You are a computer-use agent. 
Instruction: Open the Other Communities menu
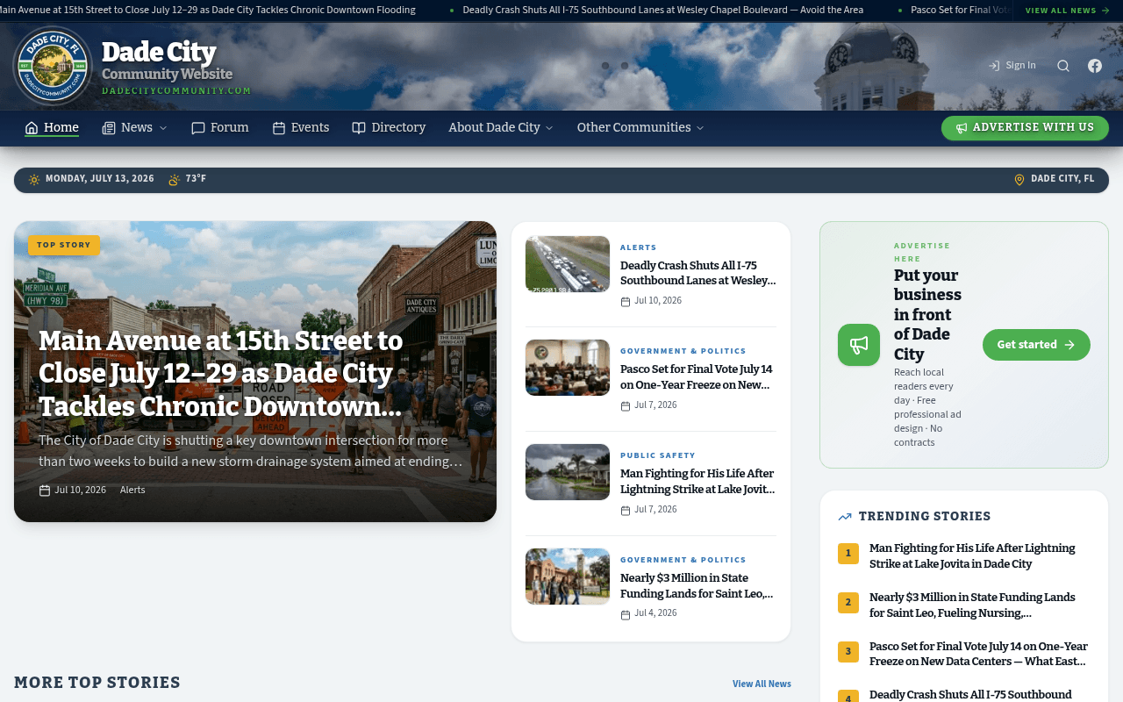(640, 128)
